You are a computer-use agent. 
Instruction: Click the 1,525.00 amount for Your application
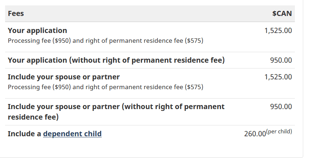[278, 30]
